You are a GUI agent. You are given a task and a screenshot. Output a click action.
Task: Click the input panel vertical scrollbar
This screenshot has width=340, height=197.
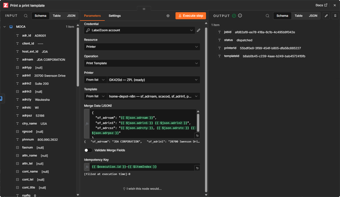tap(78, 57)
